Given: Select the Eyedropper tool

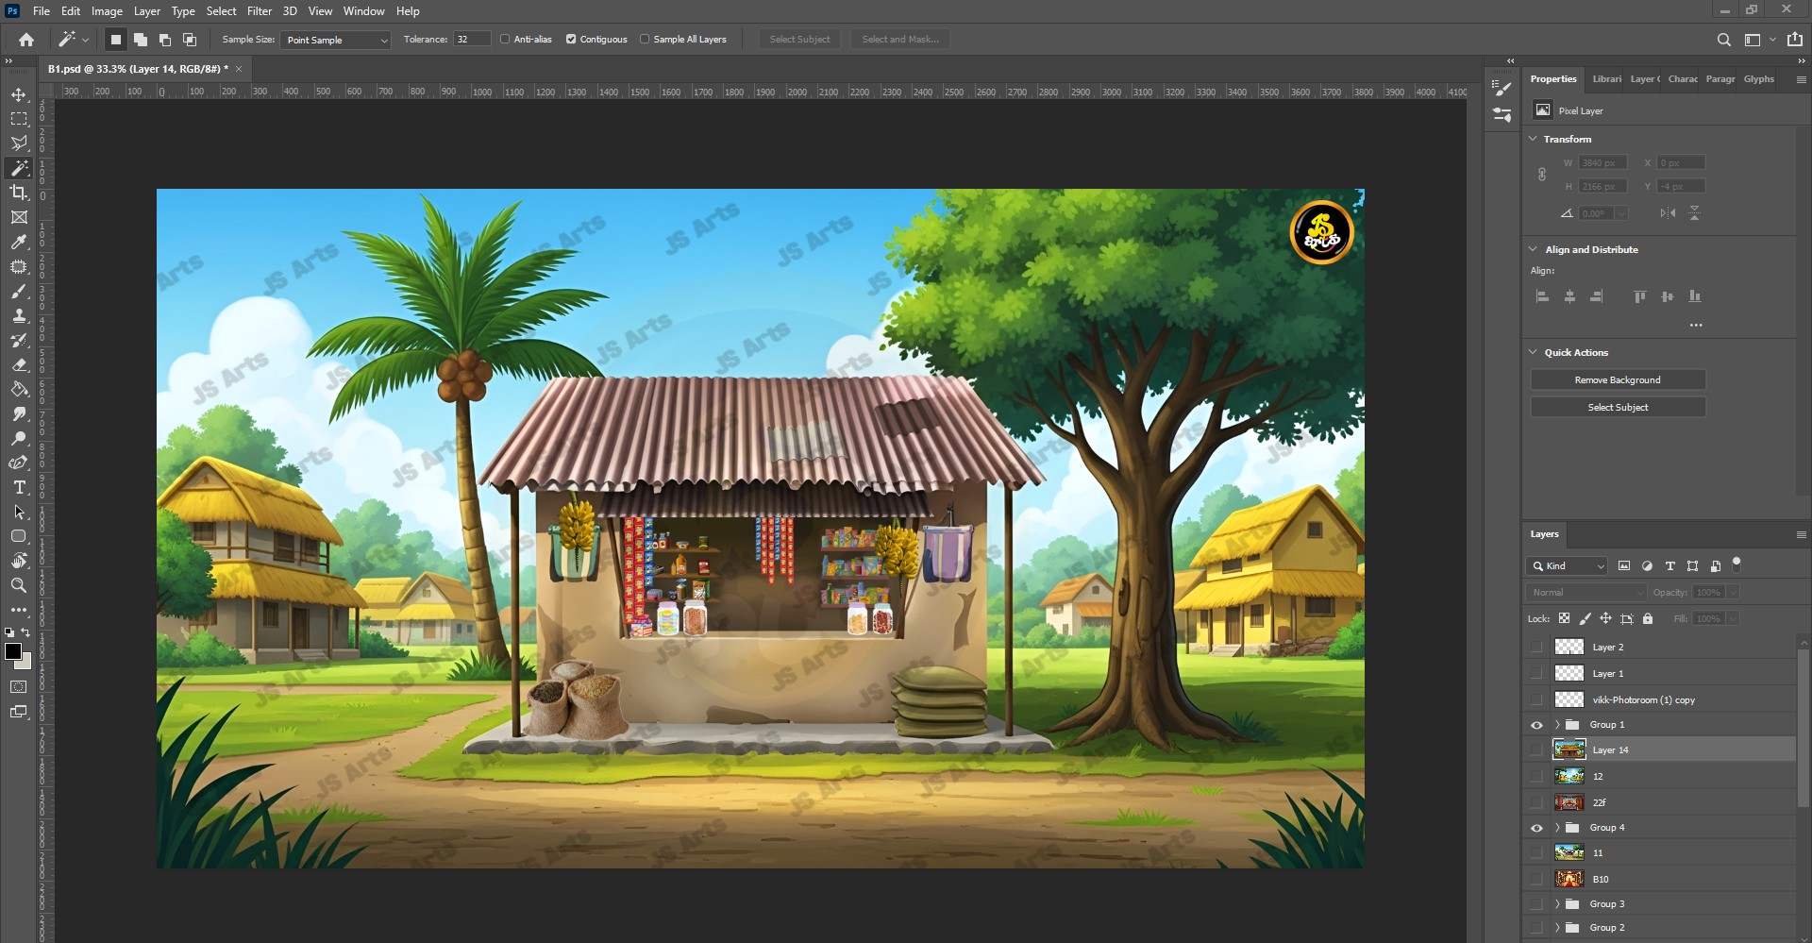Looking at the screenshot, I should pyautogui.click(x=19, y=242).
